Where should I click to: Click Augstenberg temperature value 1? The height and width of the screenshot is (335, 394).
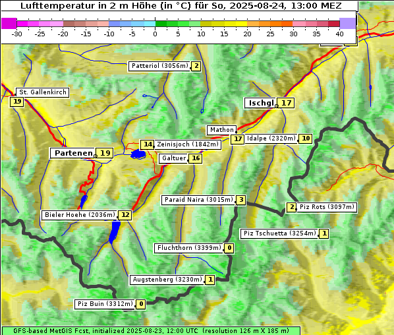pyautogui.click(x=210, y=280)
